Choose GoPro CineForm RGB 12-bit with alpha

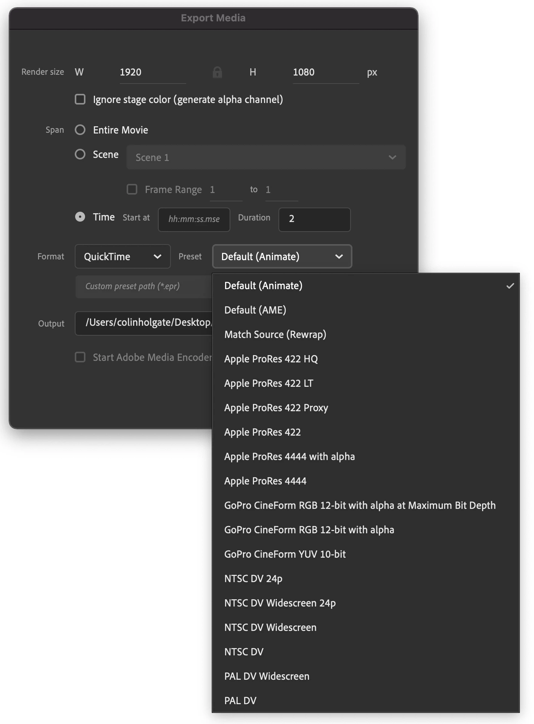tap(366, 530)
